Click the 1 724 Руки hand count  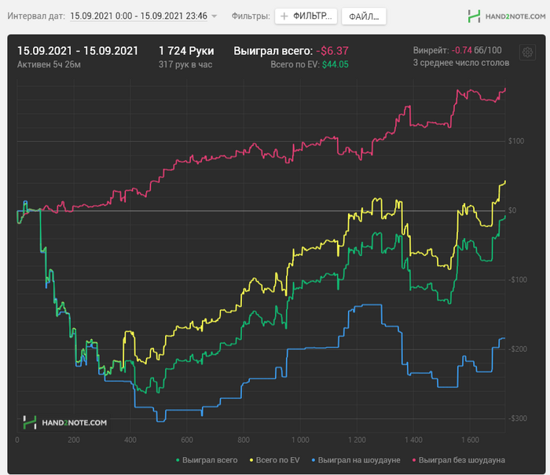[186, 51]
